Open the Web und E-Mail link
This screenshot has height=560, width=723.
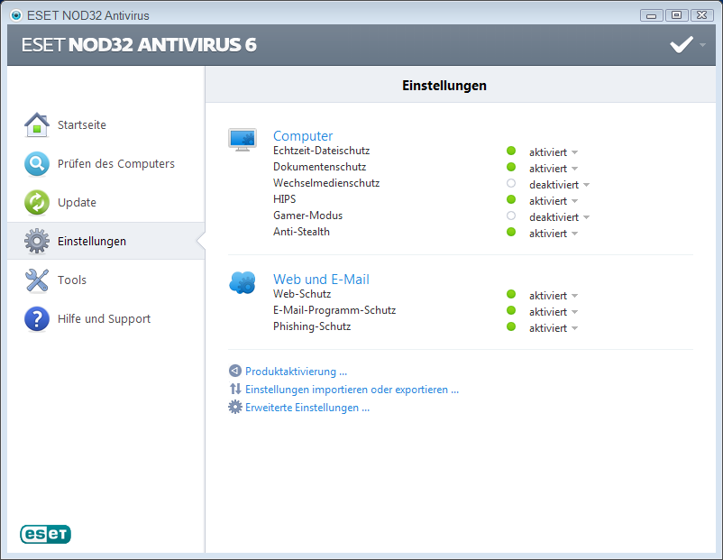point(321,279)
